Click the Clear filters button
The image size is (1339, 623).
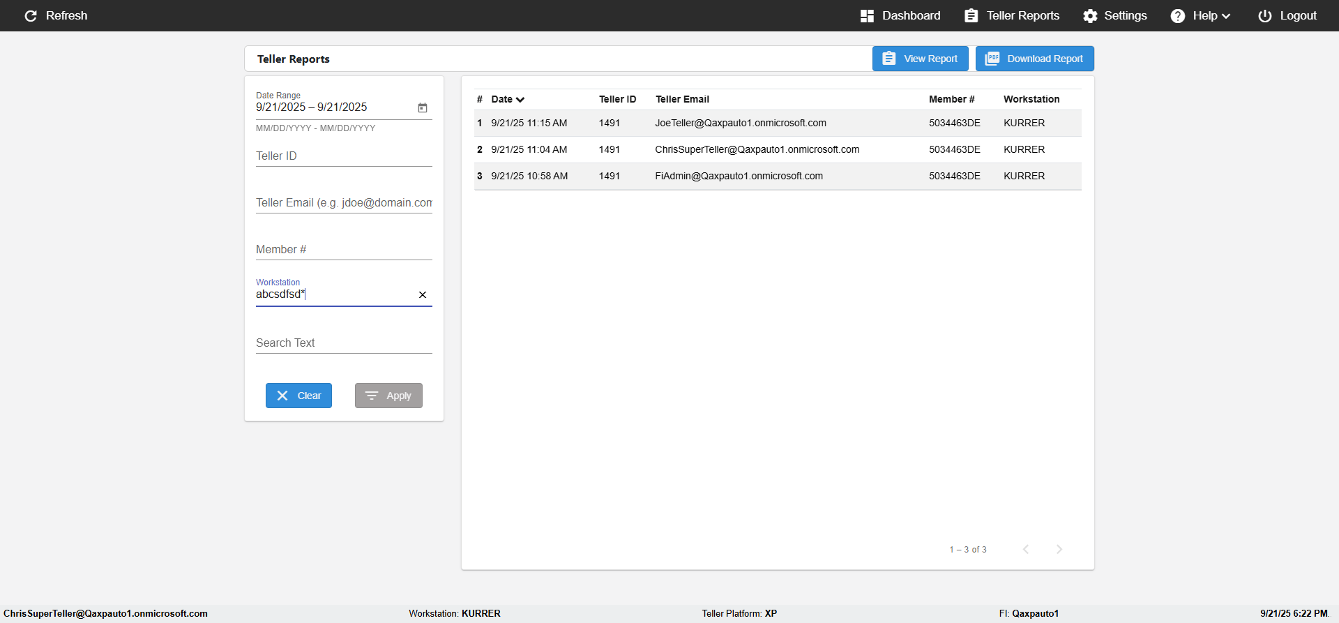point(298,396)
